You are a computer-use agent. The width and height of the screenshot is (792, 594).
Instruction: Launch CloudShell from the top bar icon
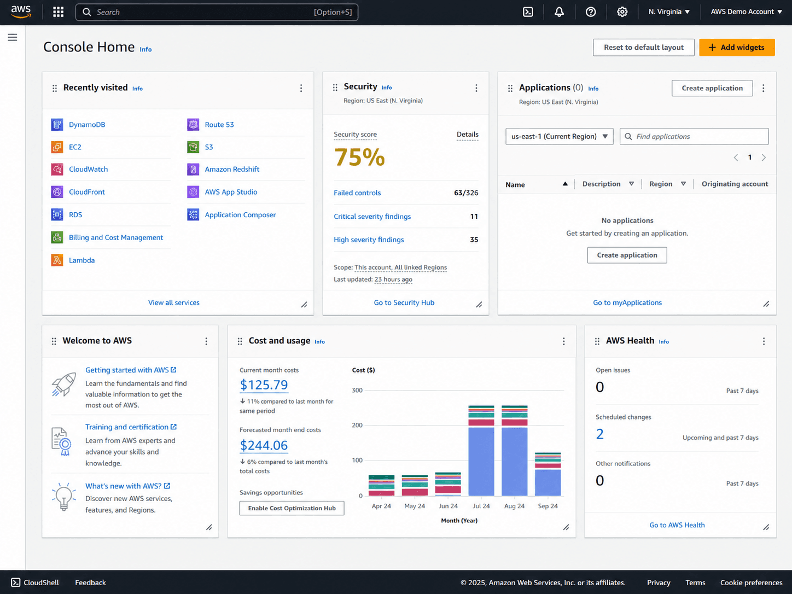point(528,12)
